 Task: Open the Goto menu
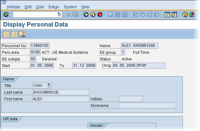[40, 7]
